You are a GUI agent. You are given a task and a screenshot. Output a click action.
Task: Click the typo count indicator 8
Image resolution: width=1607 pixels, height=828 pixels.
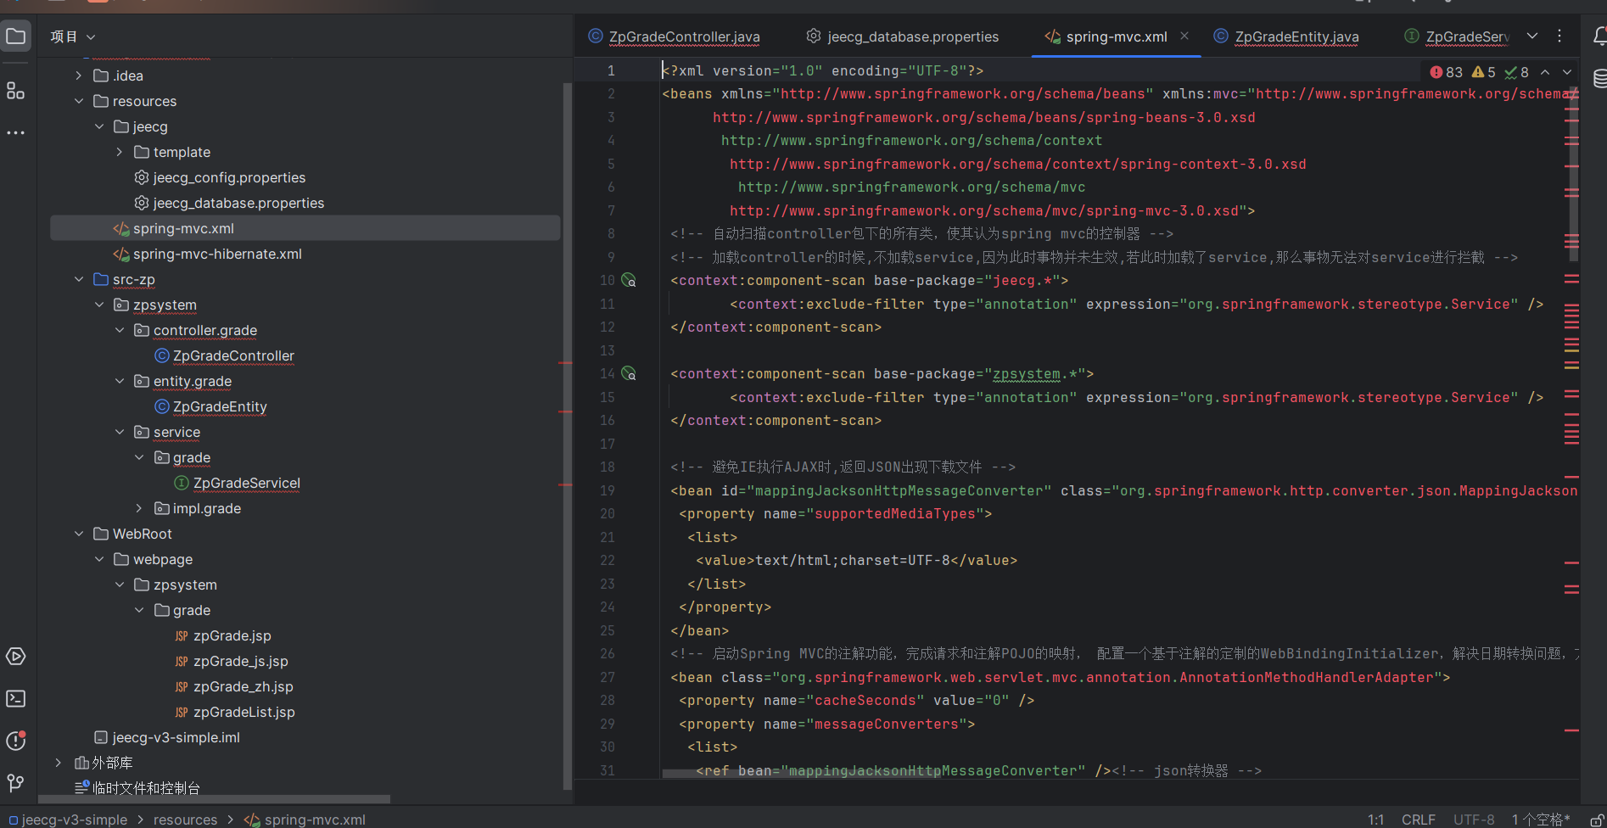pos(1517,72)
